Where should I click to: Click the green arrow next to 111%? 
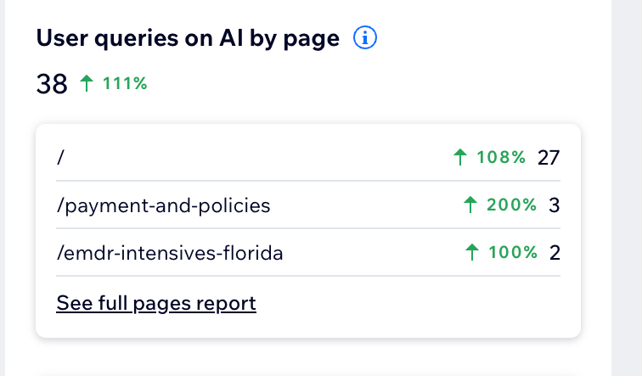[x=87, y=83]
